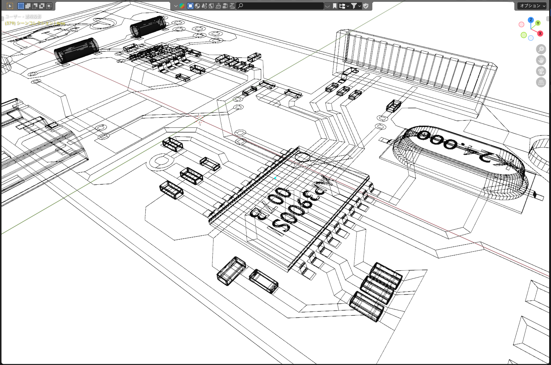The image size is (551, 365).
Task: Select the Tweak selection tool icon
Action: [x=10, y=6]
